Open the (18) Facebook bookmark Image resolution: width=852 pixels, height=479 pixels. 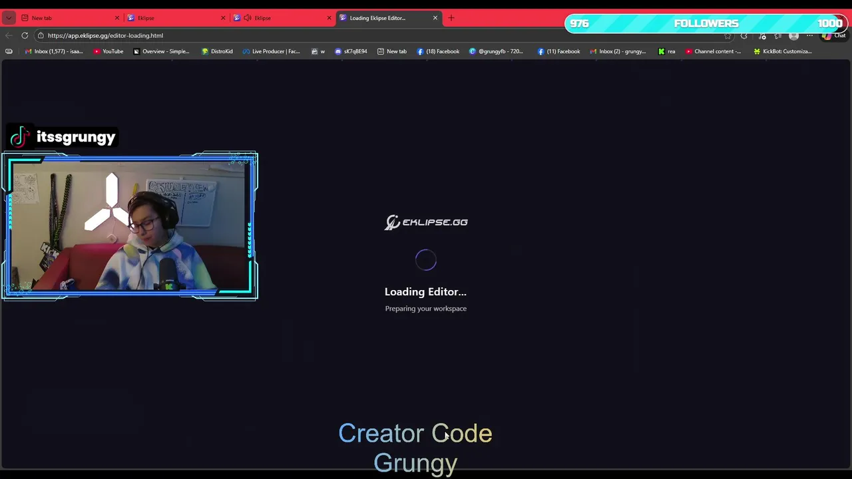click(438, 51)
